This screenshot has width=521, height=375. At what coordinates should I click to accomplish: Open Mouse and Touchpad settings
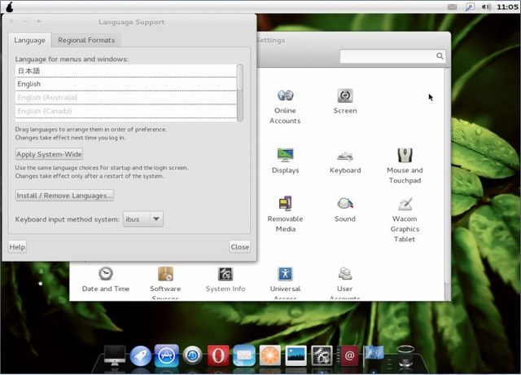(x=405, y=156)
